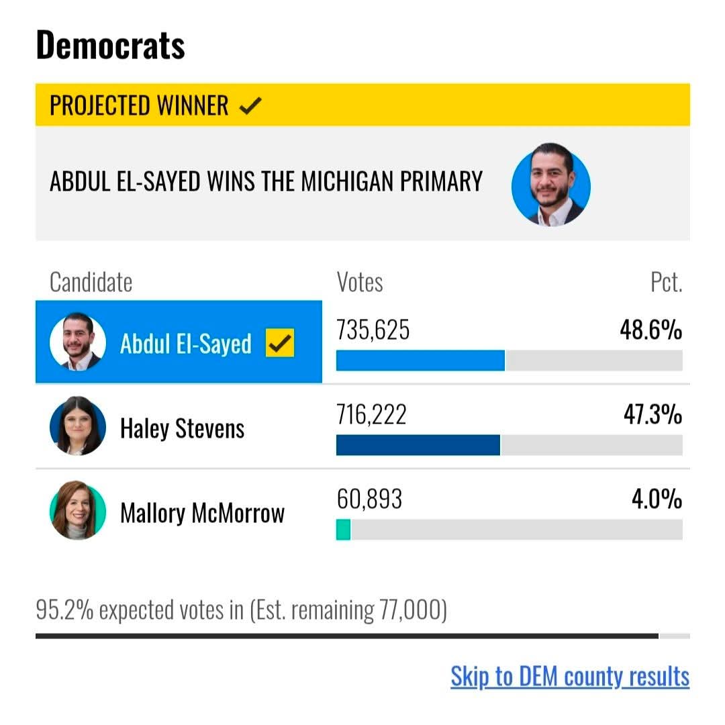Click the Pct. column header

[667, 282]
